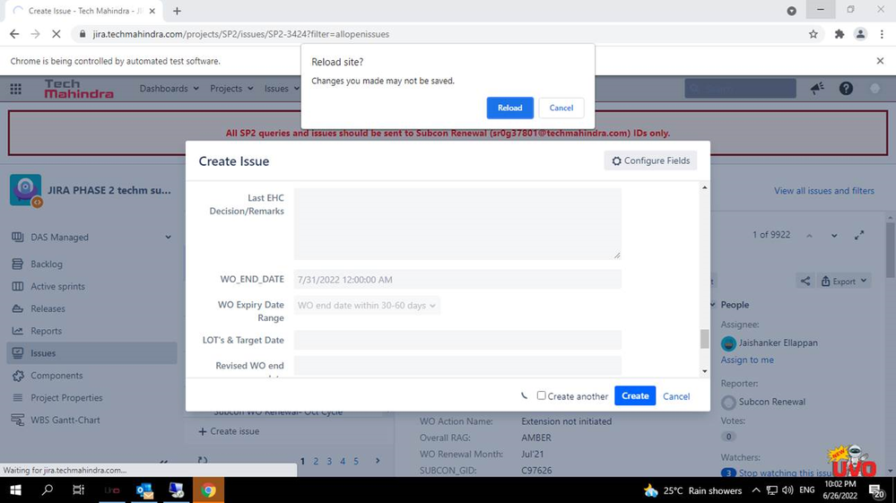Refresh the issue list icon

[x=203, y=460]
